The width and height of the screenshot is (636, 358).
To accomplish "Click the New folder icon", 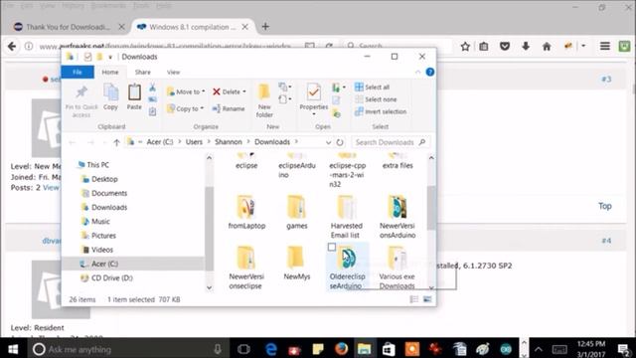I will click(264, 92).
